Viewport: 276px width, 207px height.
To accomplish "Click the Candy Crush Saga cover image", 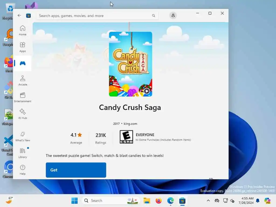I will pos(130,64).
